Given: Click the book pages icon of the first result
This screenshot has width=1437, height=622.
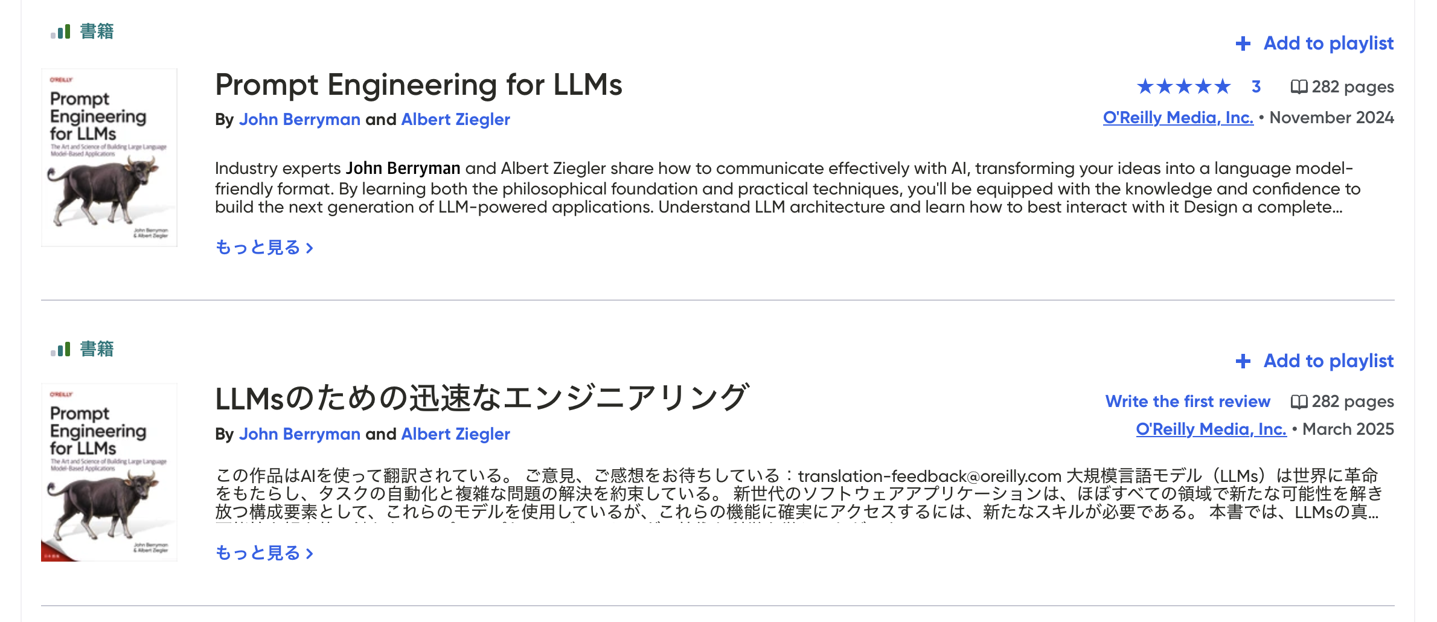Looking at the screenshot, I should click(1299, 87).
